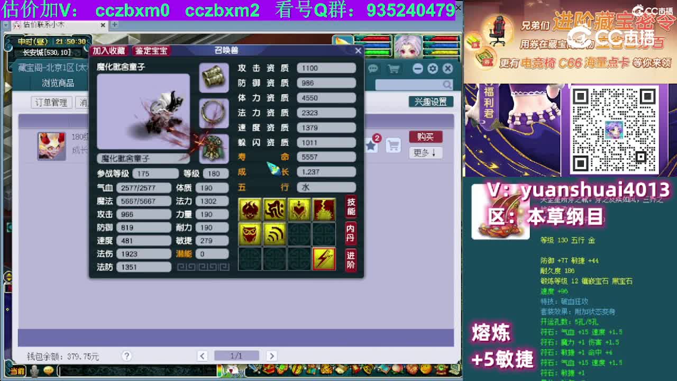Click the help question mark near wallet balance
This screenshot has width=677, height=381.
coord(126,356)
